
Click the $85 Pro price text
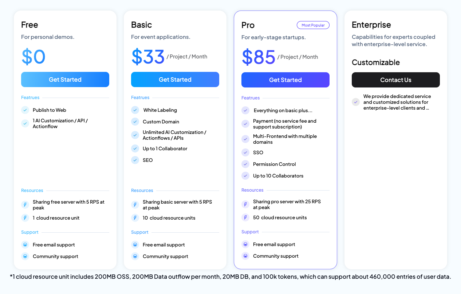click(259, 57)
